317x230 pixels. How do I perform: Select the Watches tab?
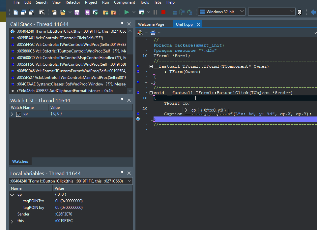point(20,161)
